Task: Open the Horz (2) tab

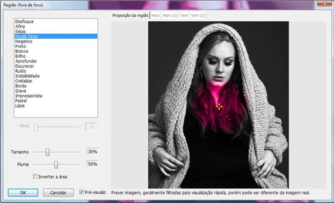Action: click(x=170, y=16)
